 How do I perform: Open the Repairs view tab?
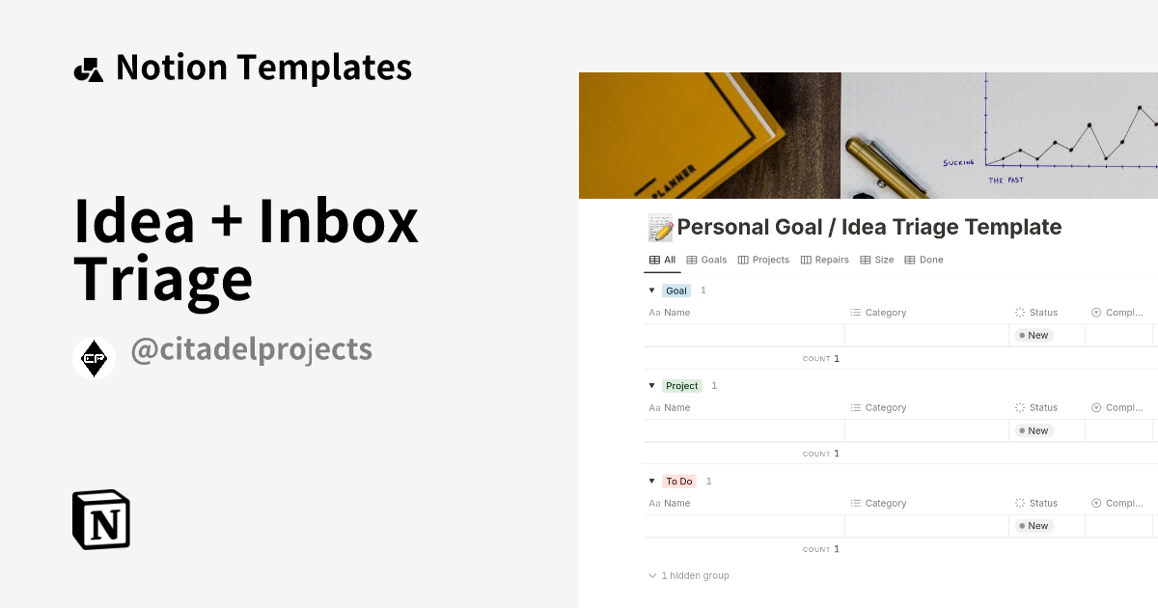point(825,260)
